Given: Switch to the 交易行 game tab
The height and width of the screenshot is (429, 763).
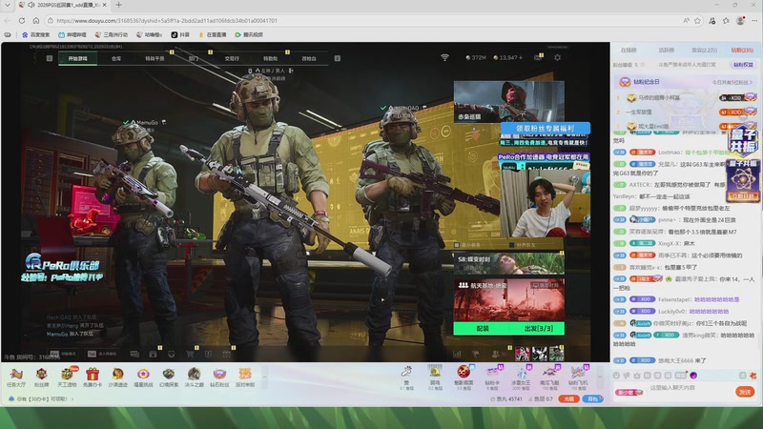Looking at the screenshot, I should (x=232, y=58).
